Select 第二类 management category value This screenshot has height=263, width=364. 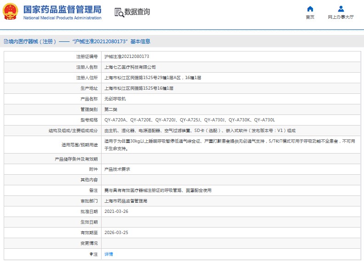(x=111, y=109)
